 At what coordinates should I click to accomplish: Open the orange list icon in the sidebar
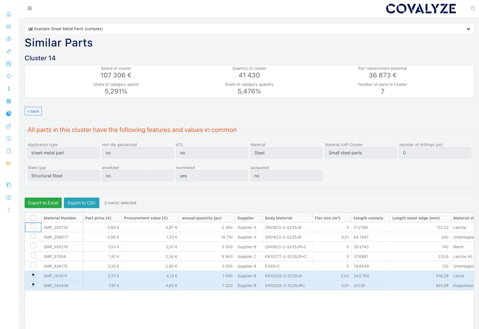click(9, 163)
